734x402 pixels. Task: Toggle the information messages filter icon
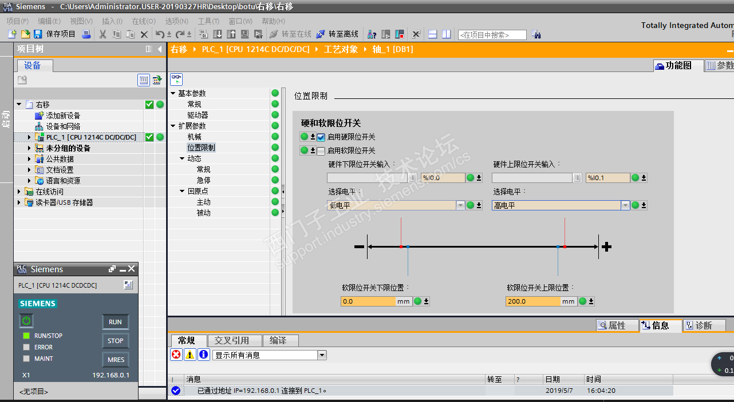click(x=204, y=355)
